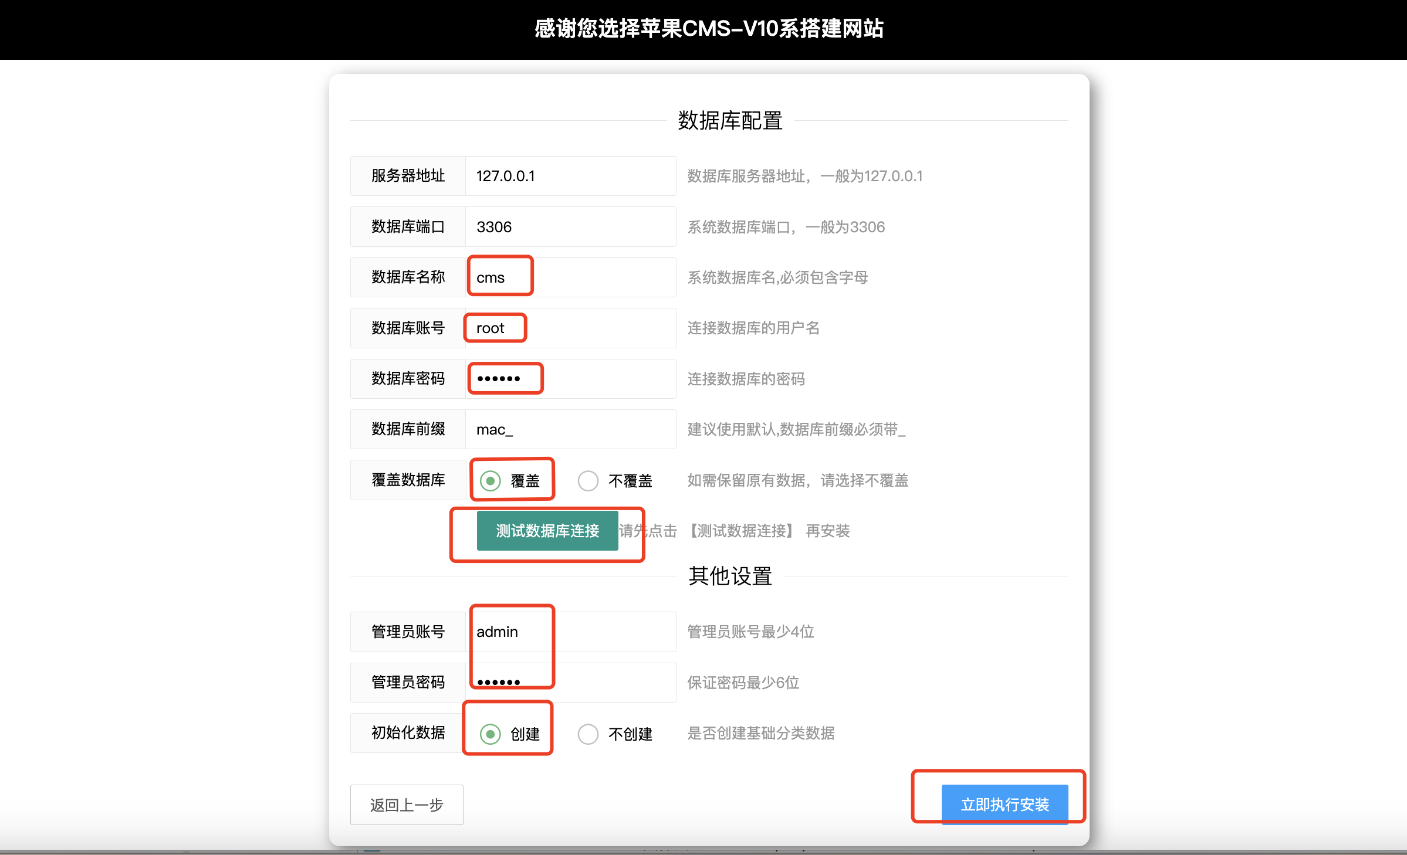Click the 服务器地址 input field
The height and width of the screenshot is (855, 1407).
tap(570, 176)
